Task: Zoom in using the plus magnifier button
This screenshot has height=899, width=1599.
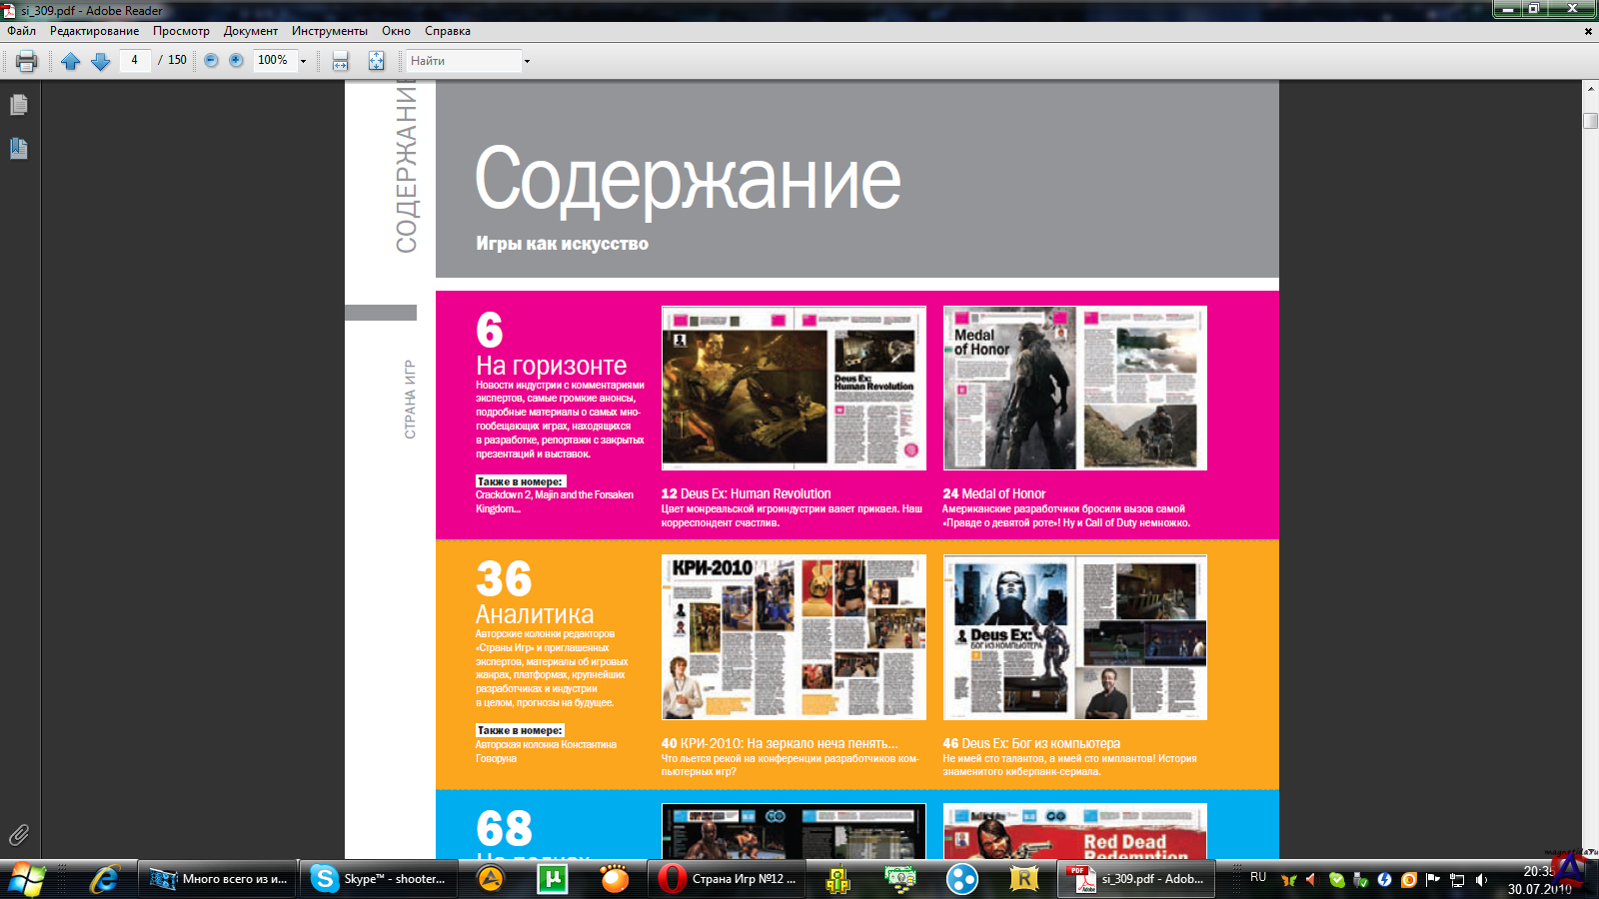Action: (236, 61)
